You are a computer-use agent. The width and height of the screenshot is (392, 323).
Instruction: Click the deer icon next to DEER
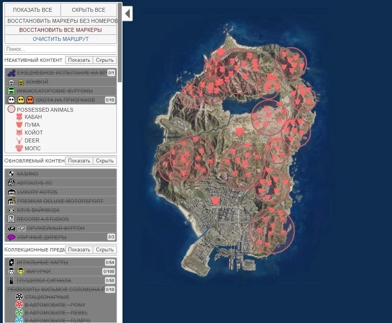[x=19, y=140]
